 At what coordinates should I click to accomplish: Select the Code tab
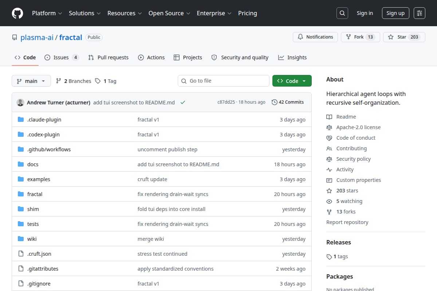coord(25,57)
